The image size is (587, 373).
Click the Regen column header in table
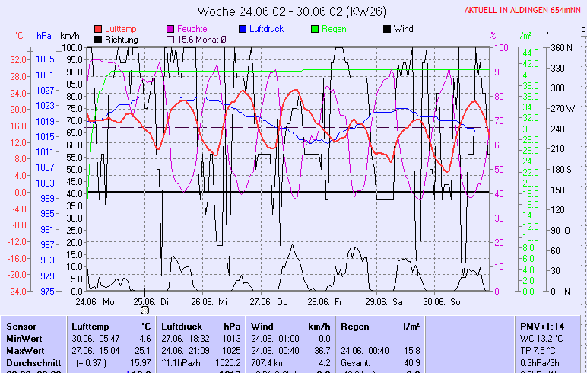355,326
